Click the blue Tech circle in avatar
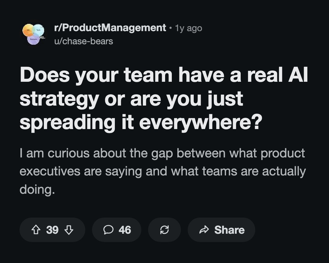The height and width of the screenshot is (263, 329). click(x=38, y=31)
